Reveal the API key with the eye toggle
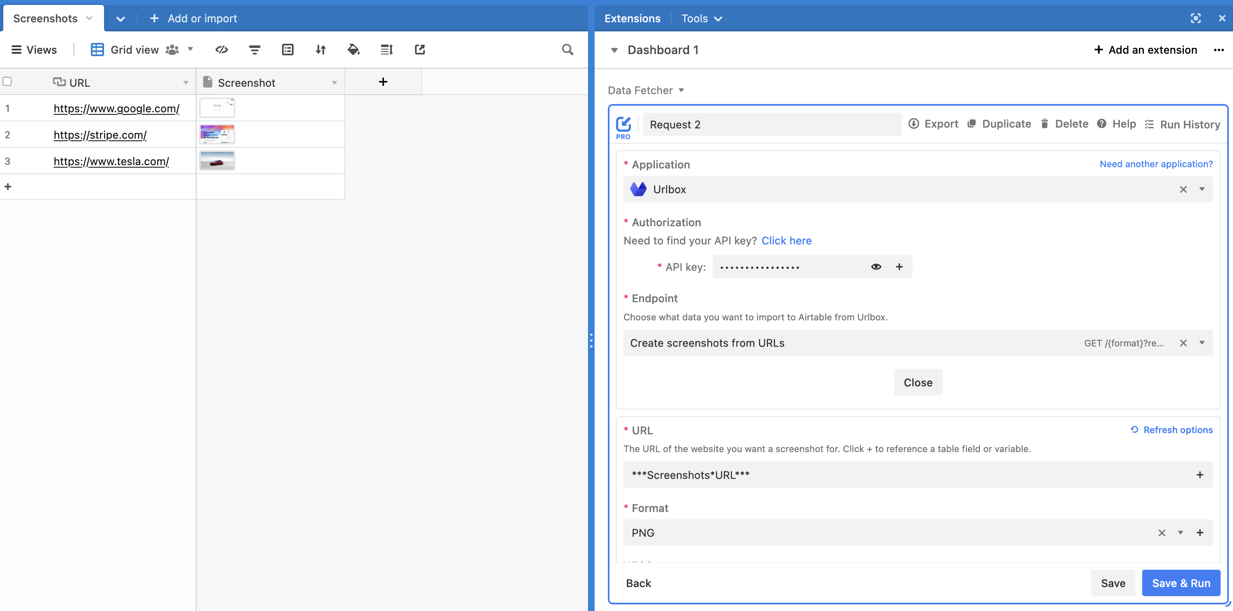Viewport: 1233px width, 611px height. point(876,267)
